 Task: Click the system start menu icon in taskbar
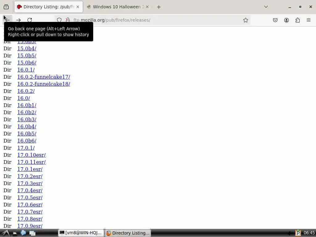point(6,233)
